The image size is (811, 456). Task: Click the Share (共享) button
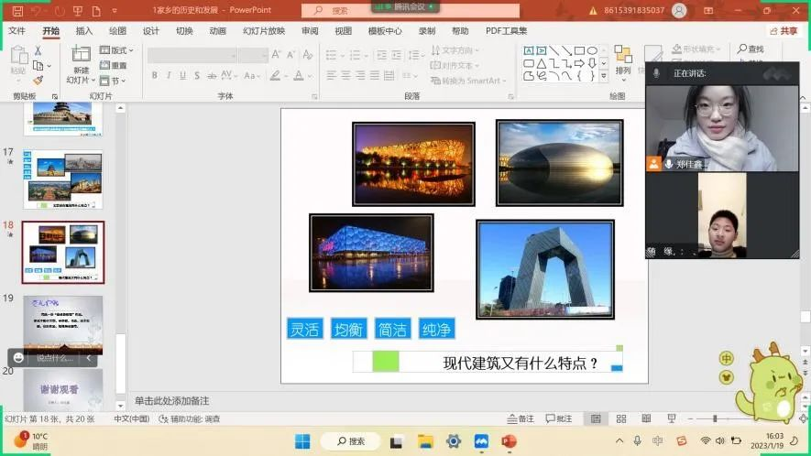(784, 30)
